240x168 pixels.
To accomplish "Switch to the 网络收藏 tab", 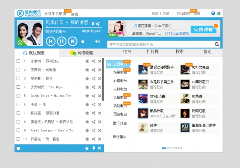I will [x=81, y=53].
